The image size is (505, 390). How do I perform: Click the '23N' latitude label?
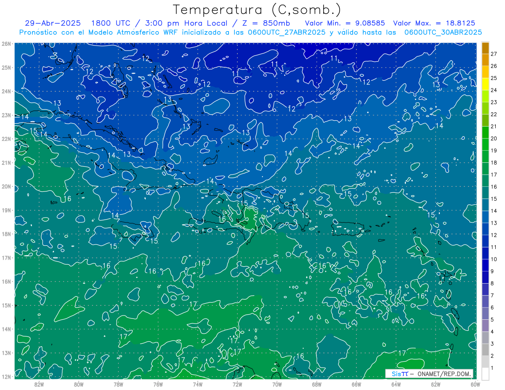pos(6,115)
